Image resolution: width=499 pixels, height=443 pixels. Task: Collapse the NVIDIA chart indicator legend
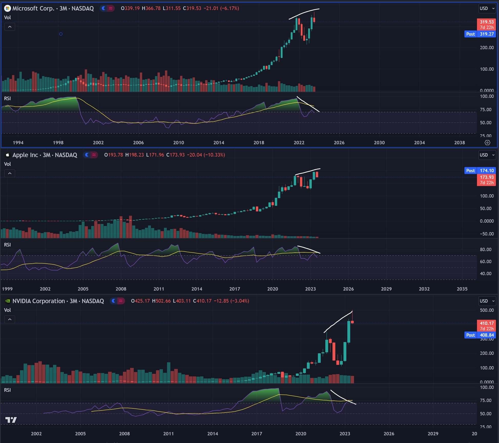point(10,320)
